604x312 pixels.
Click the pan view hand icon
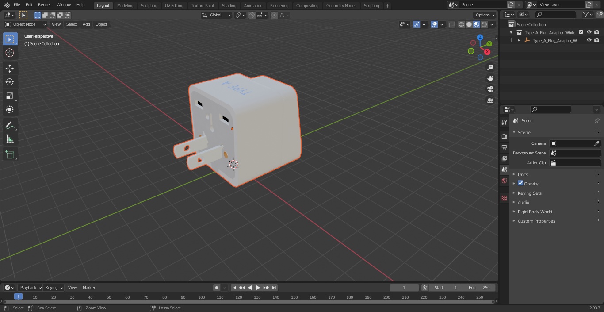(x=490, y=78)
